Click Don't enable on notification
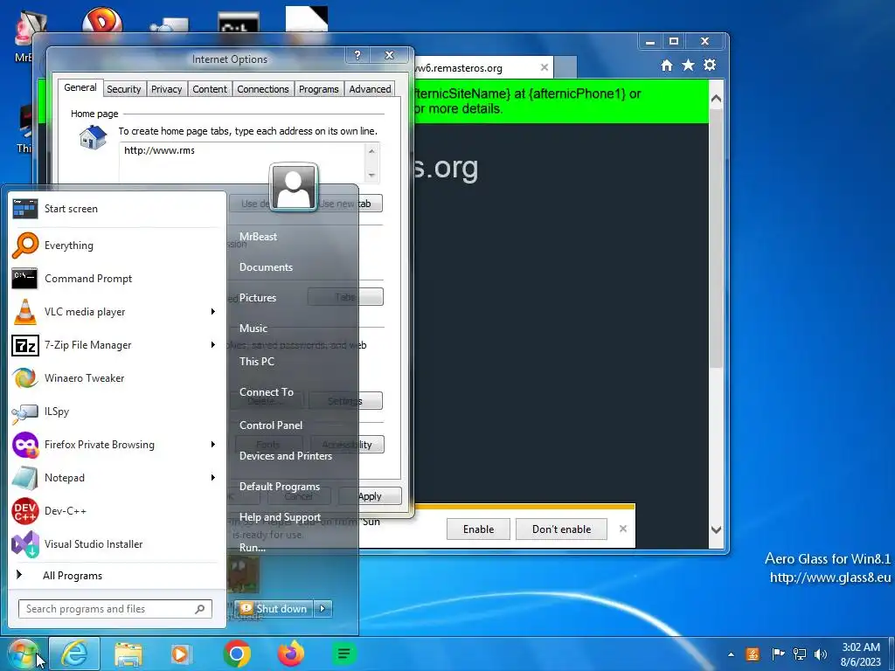 [x=562, y=529]
